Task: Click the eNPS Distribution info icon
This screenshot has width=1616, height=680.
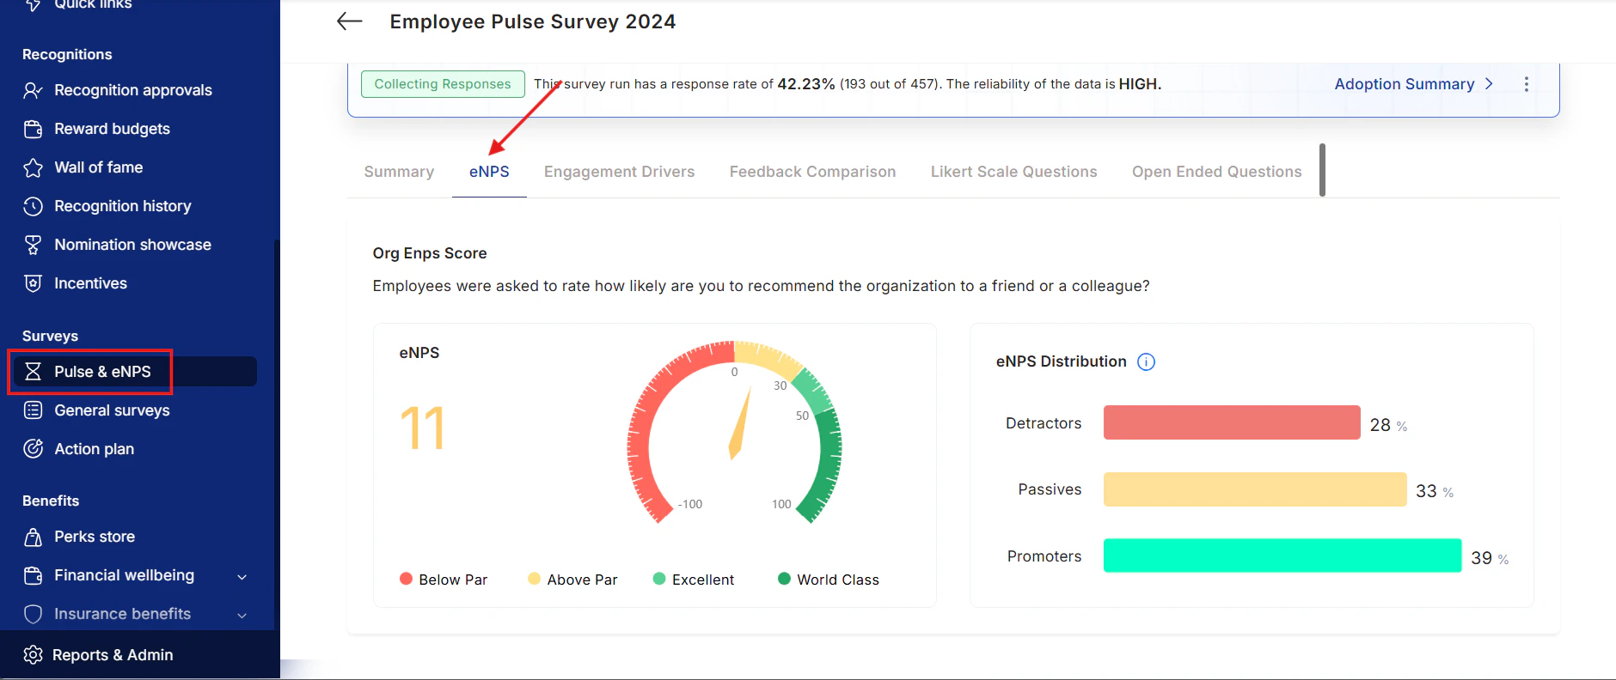Action: (x=1146, y=361)
